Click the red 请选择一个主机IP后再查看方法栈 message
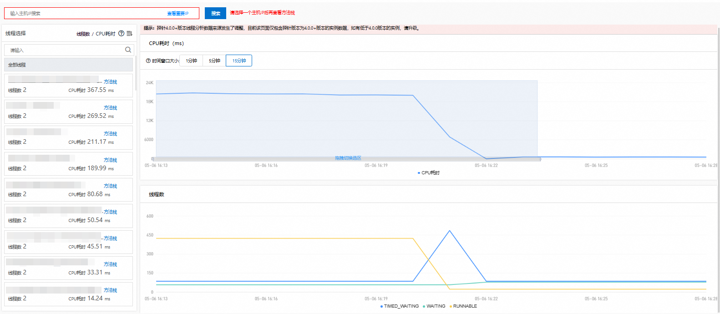The height and width of the screenshot is (314, 720). 262,13
